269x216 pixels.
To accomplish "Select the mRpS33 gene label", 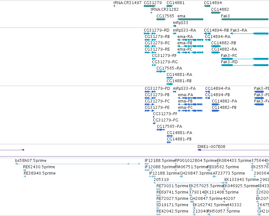I will click(180, 23).
